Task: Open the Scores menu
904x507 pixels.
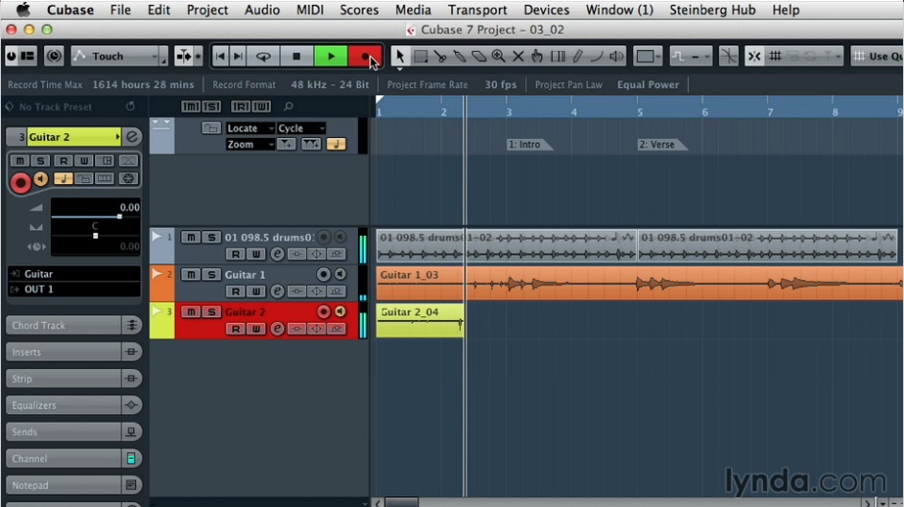Action: [x=359, y=10]
